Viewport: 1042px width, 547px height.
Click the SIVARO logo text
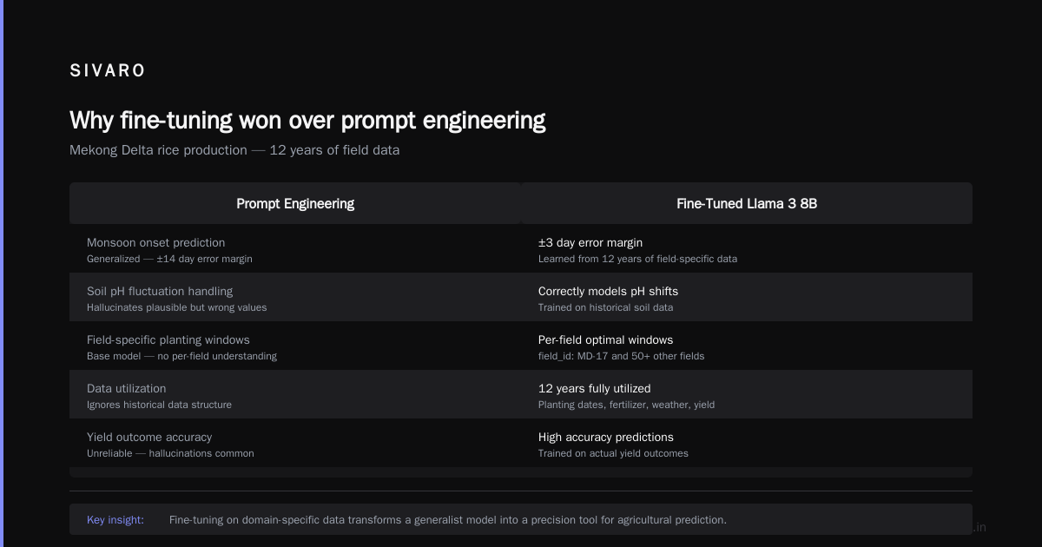point(108,71)
